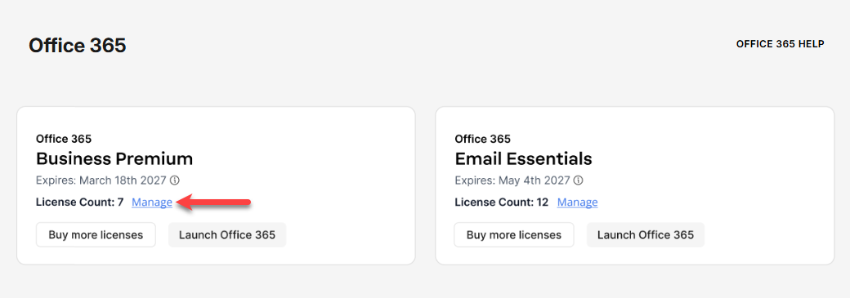This screenshot has height=298, width=850.
Task: Click the Office 365 page heading
Action: [x=77, y=46]
